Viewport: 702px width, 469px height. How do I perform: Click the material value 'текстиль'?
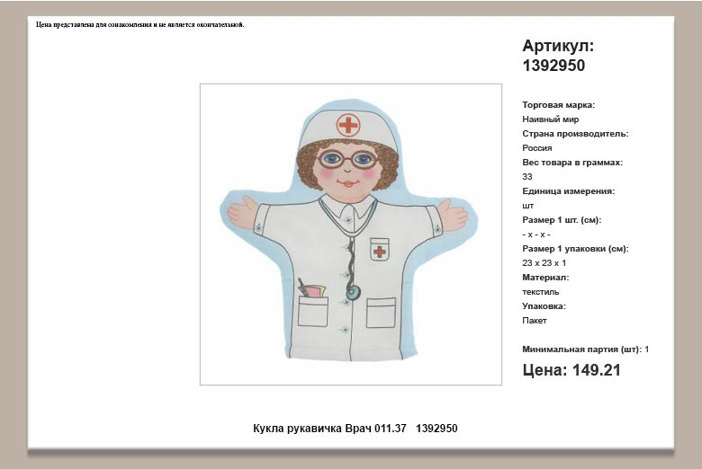pos(540,291)
